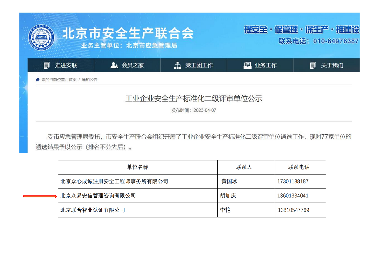Click the people icon beside 会员之家
The image size is (379, 268).
(x=114, y=65)
